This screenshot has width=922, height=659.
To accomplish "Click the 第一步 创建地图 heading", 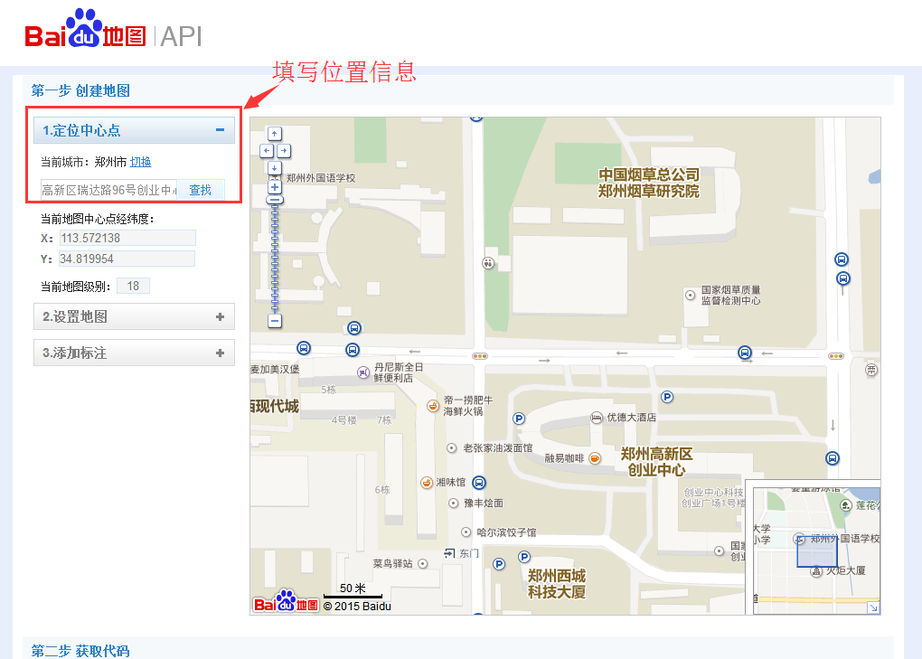I will pyautogui.click(x=80, y=90).
